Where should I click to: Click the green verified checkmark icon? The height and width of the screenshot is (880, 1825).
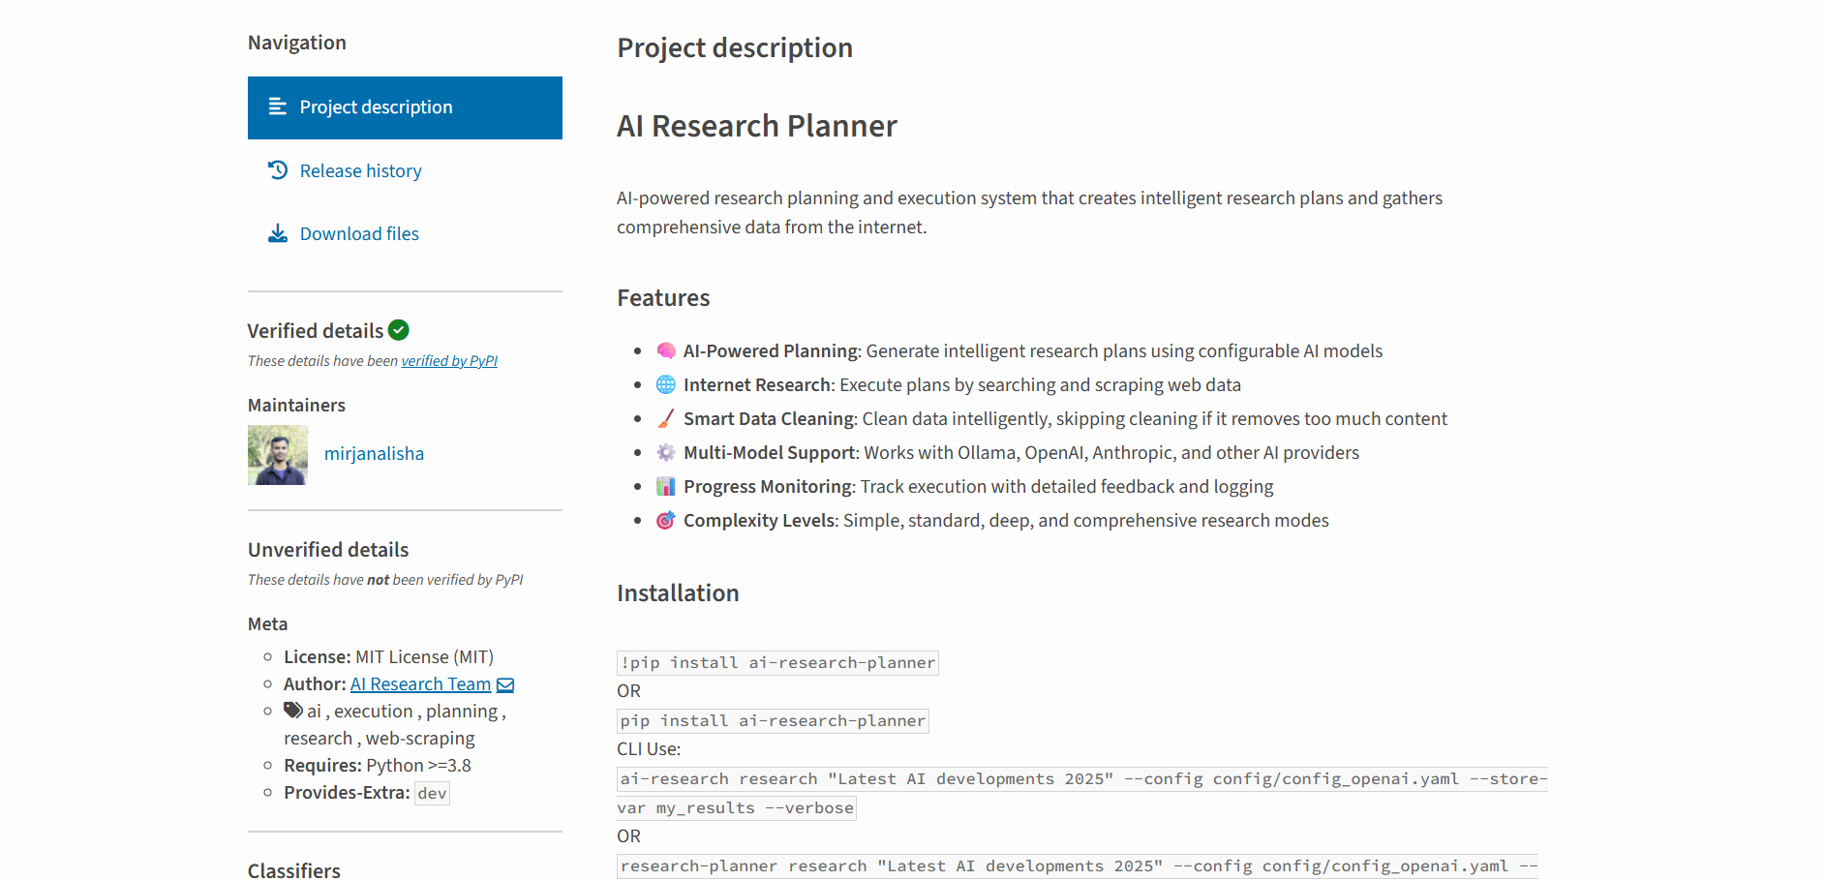click(399, 330)
